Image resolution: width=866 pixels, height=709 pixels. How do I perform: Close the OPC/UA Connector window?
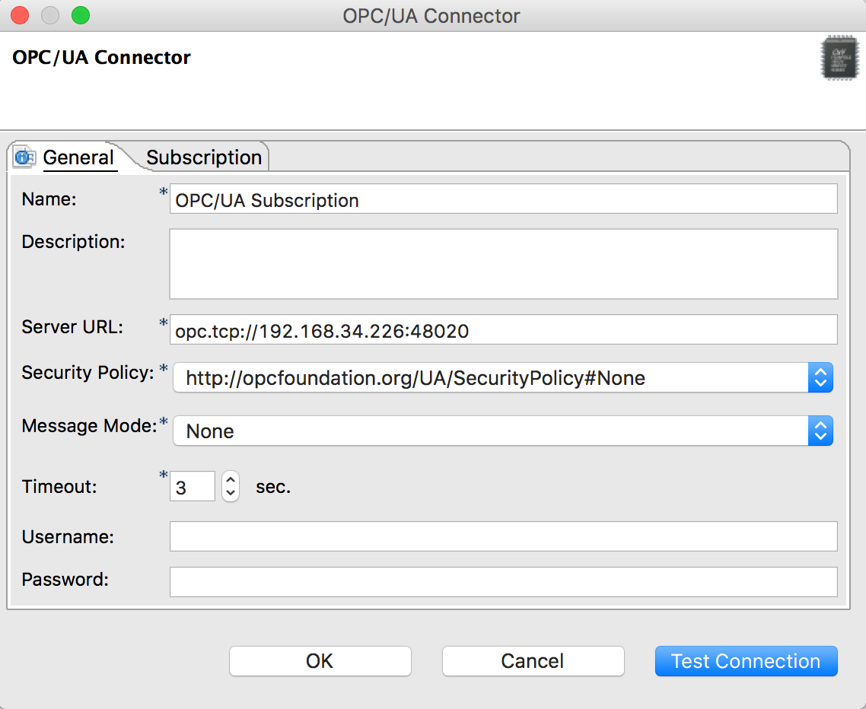(x=20, y=15)
